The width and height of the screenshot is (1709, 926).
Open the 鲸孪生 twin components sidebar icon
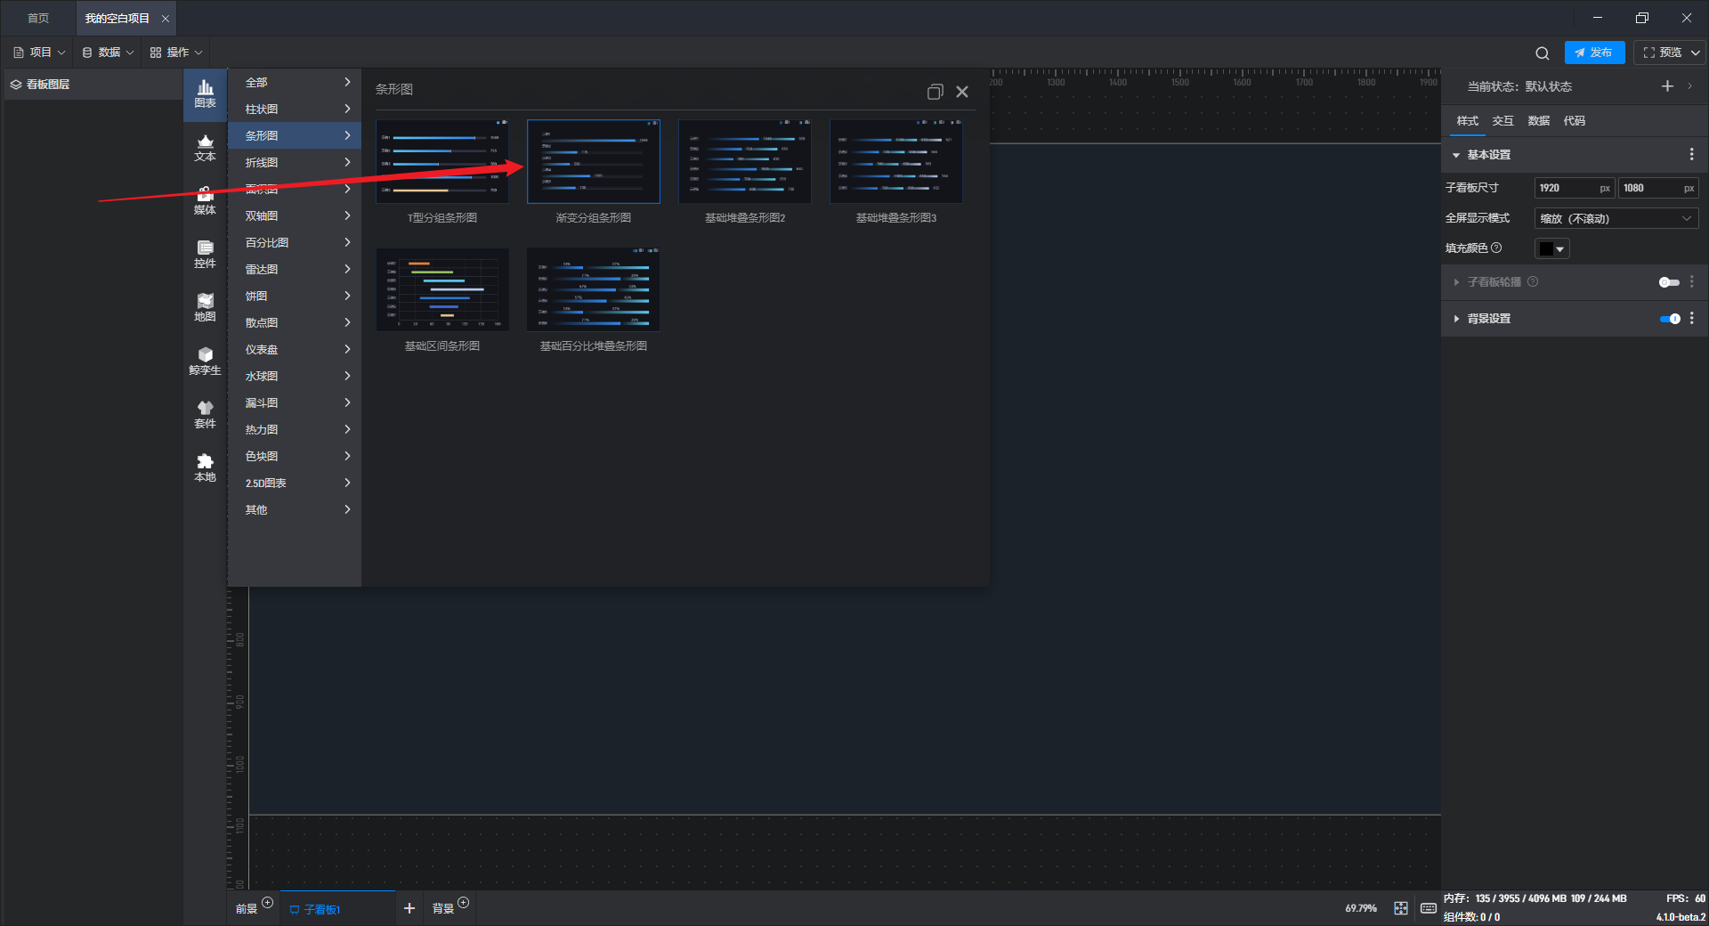(x=205, y=361)
